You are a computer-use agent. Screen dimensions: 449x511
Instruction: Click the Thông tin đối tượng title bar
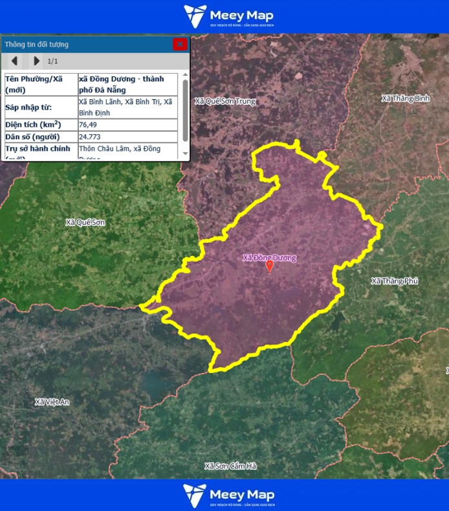(x=84, y=44)
